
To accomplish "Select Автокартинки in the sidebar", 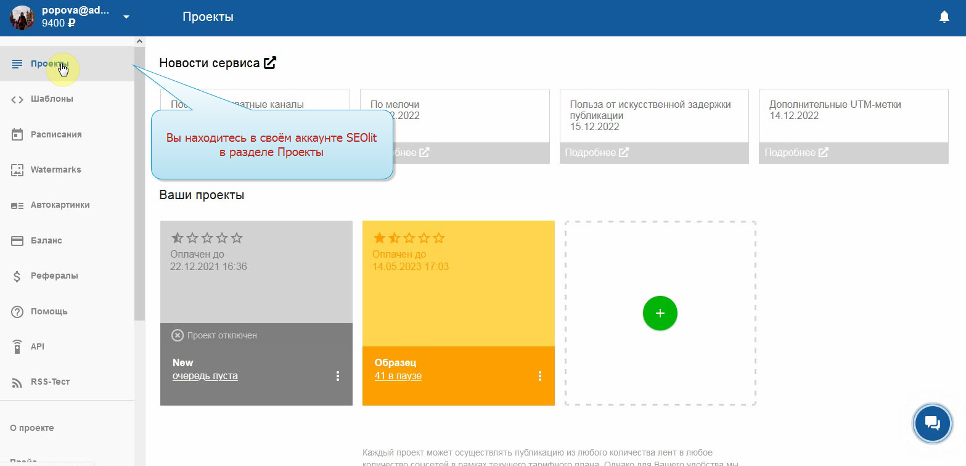I will pyautogui.click(x=60, y=205).
